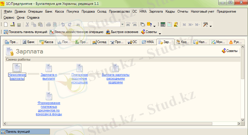248x135 pixels.
Task: Click Показать панель функций button
Action: coord(25,32)
